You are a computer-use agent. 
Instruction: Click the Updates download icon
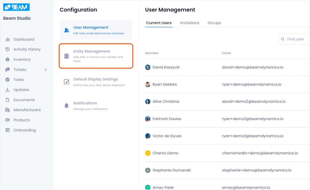(x=7, y=90)
